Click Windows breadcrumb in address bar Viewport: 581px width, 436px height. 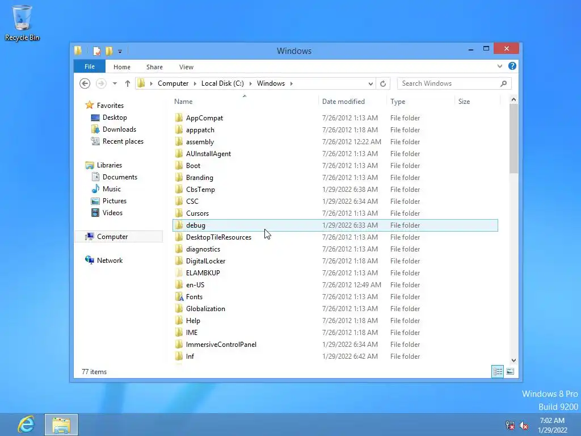[271, 83]
